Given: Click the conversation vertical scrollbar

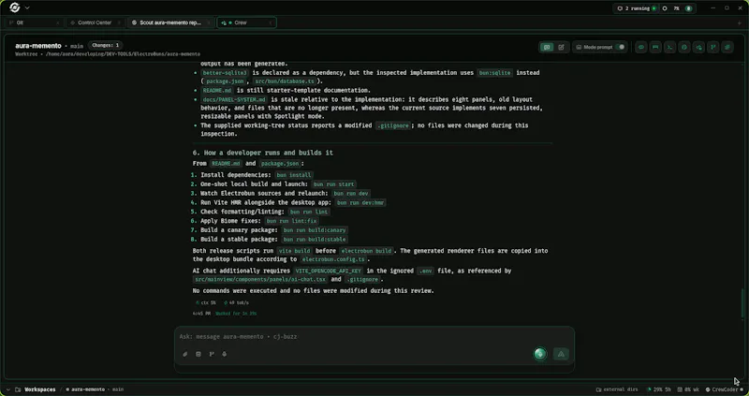Looking at the screenshot, I should click(742, 303).
